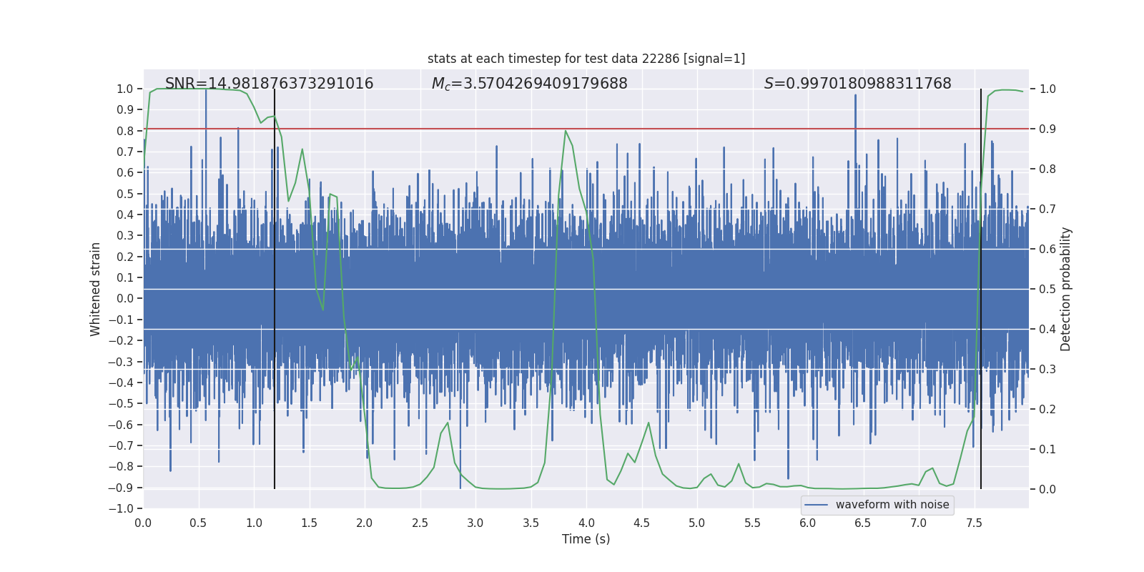1144x572 pixels.
Task: Click the tall blue spike near 6.4 seconds
Action: (x=855, y=100)
